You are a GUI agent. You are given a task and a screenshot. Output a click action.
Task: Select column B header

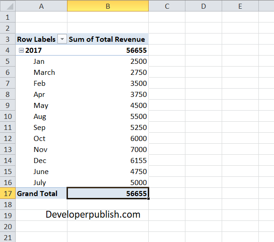pyautogui.click(x=108, y=6)
